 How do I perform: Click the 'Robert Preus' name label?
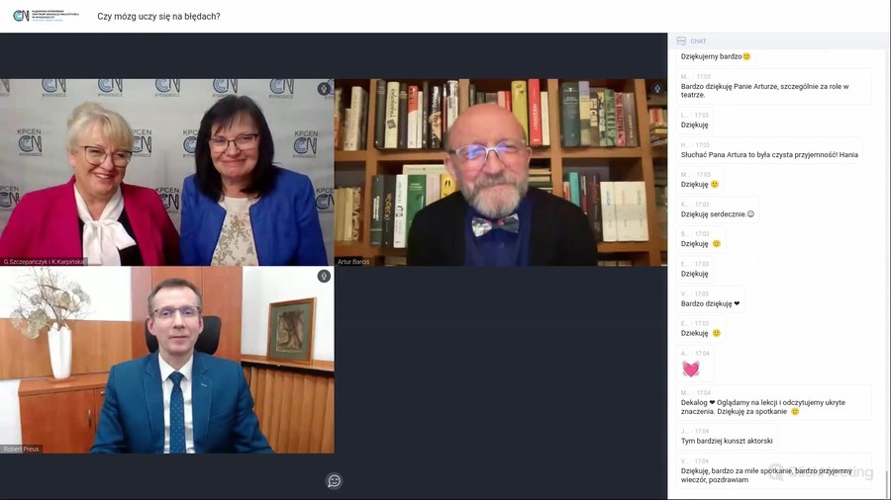(x=22, y=449)
